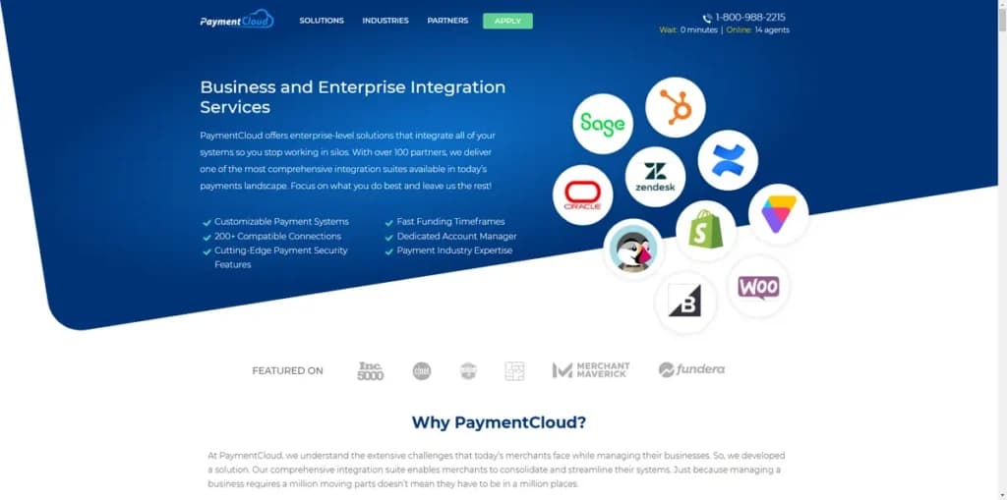Select the orange HubSpot logo circle

pyautogui.click(x=675, y=107)
